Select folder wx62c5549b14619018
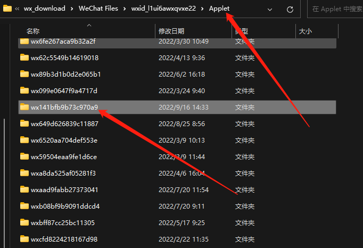This screenshot has height=248, width=363. pos(177,57)
